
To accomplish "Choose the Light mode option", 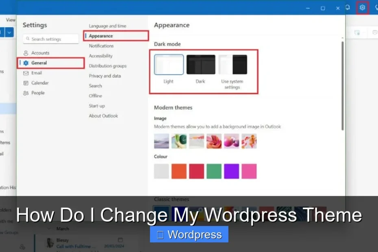I will coord(169,65).
